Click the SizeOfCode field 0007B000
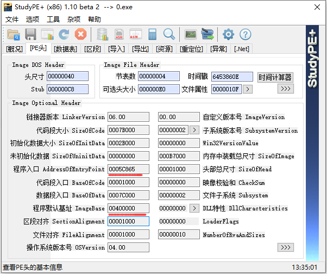 [x=128, y=130]
